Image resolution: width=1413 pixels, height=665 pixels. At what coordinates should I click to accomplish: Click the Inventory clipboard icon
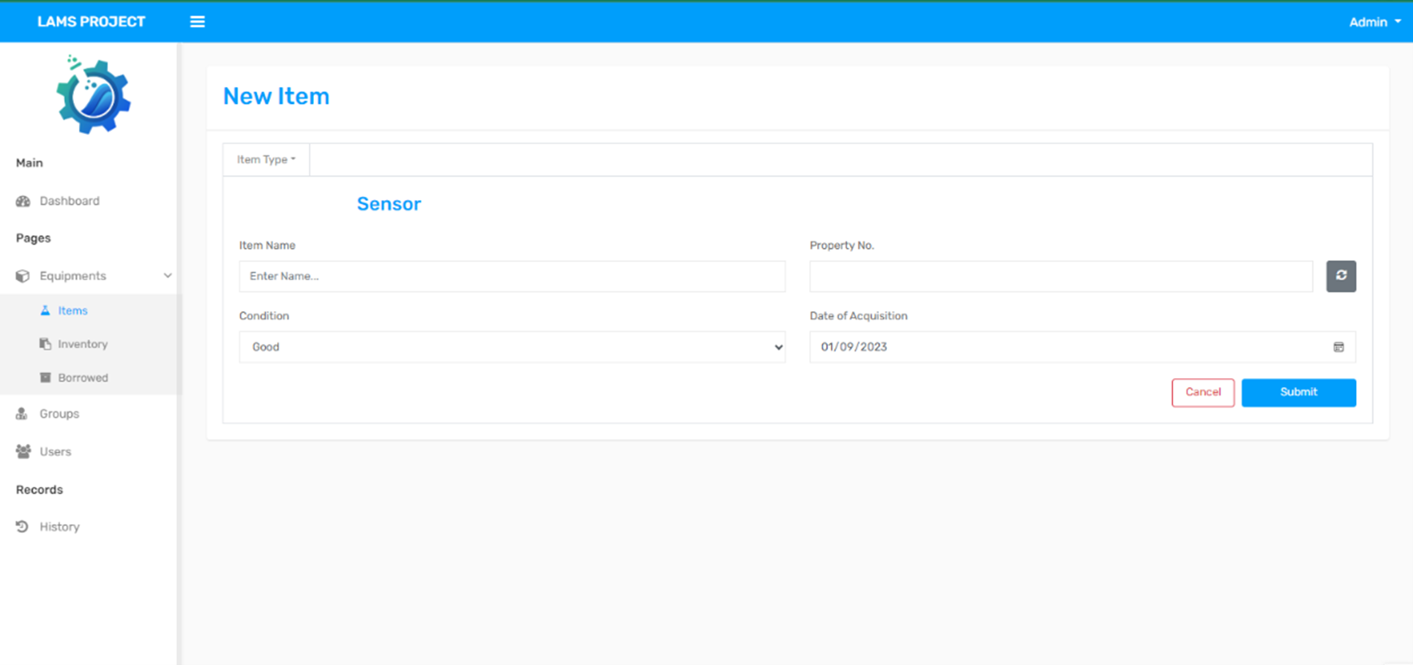coord(46,344)
